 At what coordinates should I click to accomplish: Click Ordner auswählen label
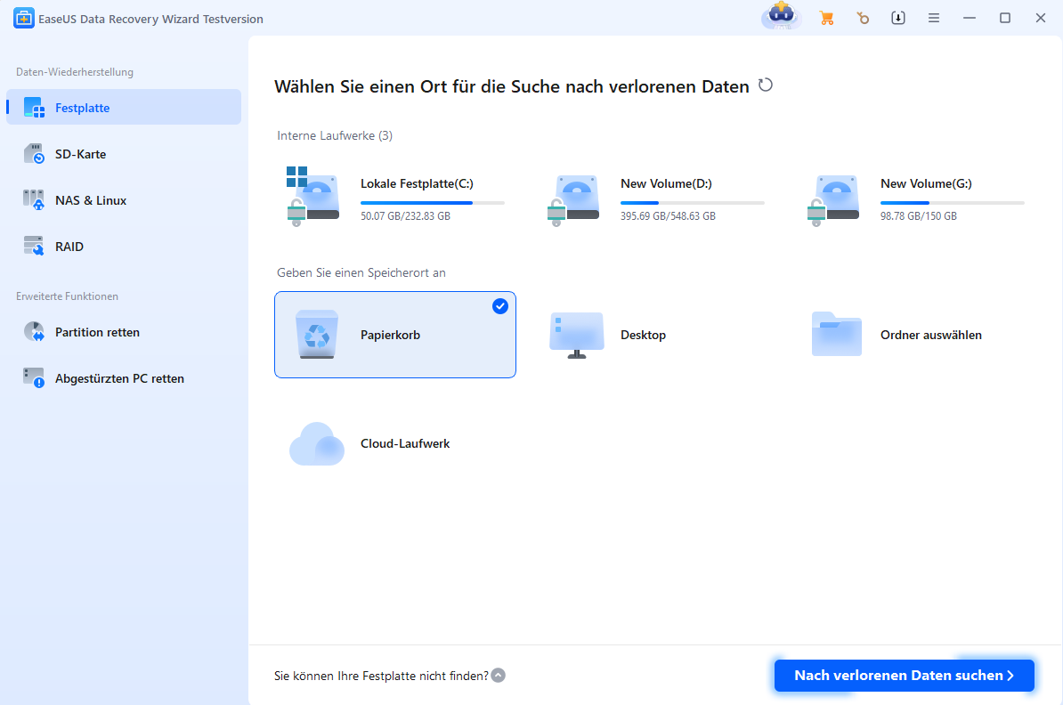(931, 335)
